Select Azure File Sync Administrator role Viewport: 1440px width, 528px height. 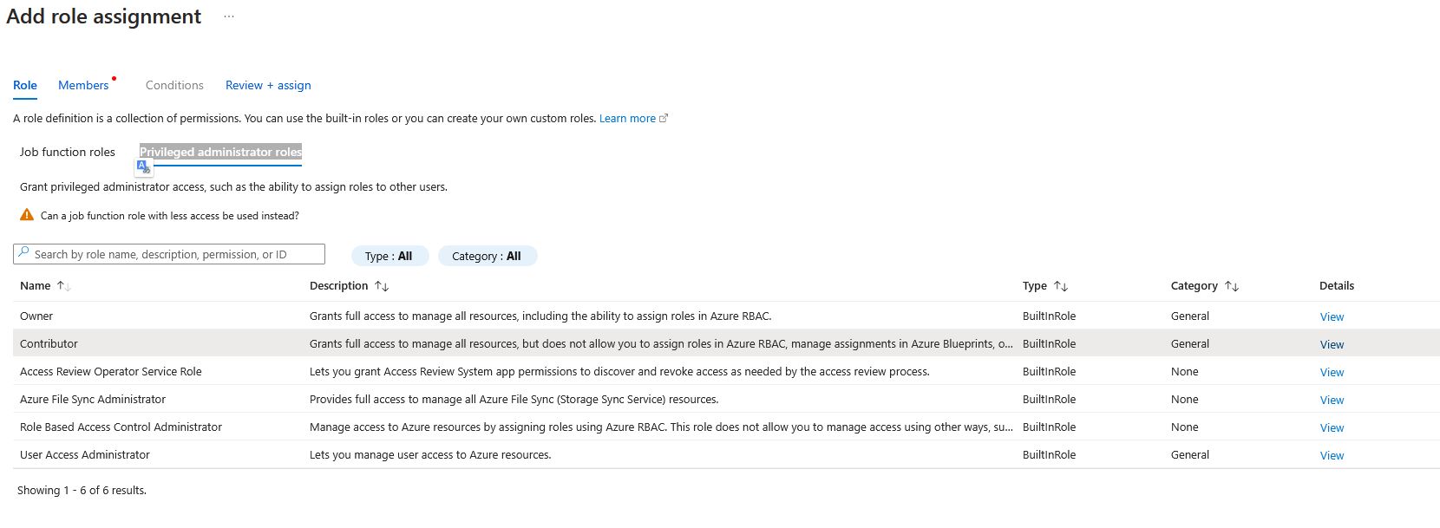point(726,399)
